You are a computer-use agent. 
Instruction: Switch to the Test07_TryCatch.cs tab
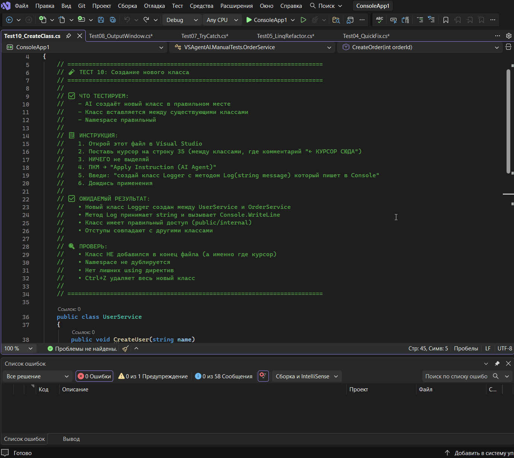tap(204, 36)
